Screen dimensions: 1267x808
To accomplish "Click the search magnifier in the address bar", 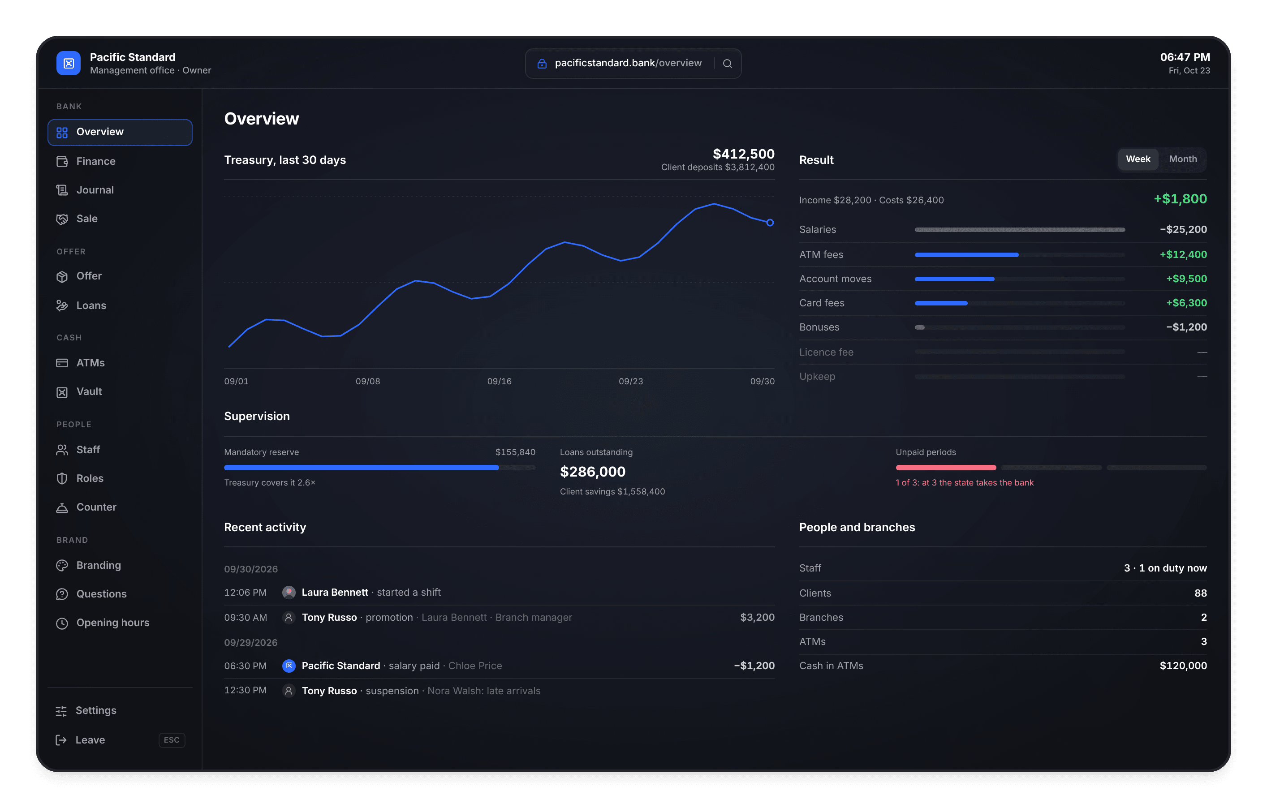I will click(x=727, y=64).
